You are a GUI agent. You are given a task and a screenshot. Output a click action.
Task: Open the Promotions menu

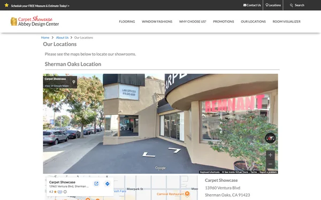(x=223, y=21)
